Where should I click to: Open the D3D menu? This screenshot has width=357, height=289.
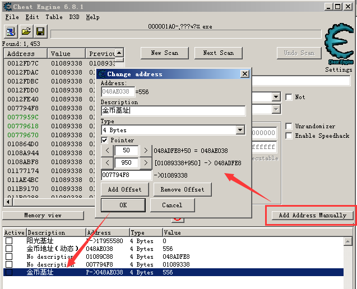(x=74, y=17)
